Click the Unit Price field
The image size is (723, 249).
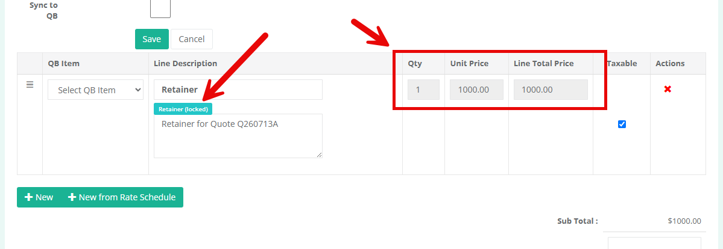point(476,89)
